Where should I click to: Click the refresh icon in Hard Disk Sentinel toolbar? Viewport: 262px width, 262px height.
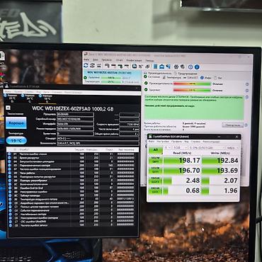[86, 65]
